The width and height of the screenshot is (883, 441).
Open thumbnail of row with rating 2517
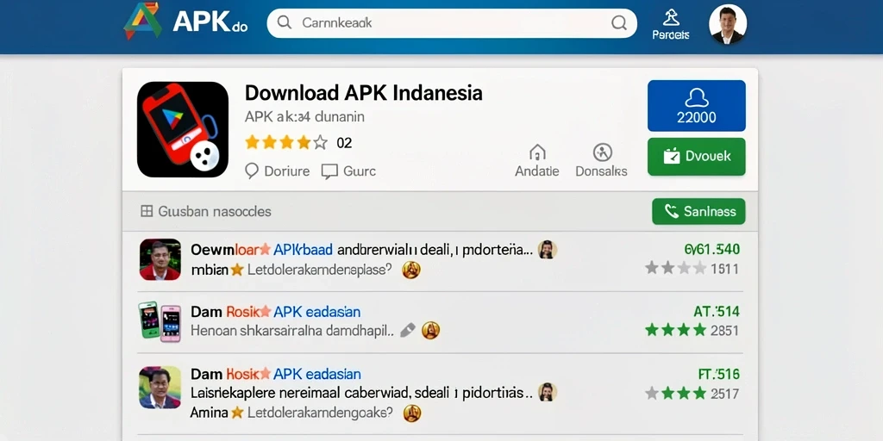click(x=160, y=387)
